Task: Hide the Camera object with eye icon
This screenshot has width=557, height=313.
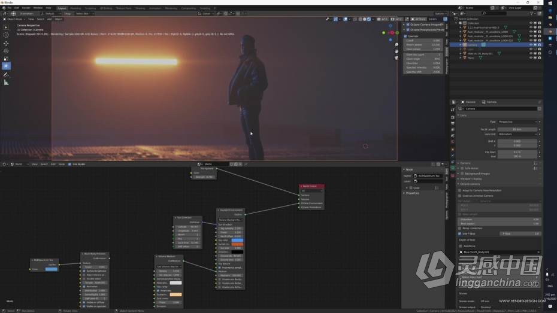Action: click(x=531, y=45)
